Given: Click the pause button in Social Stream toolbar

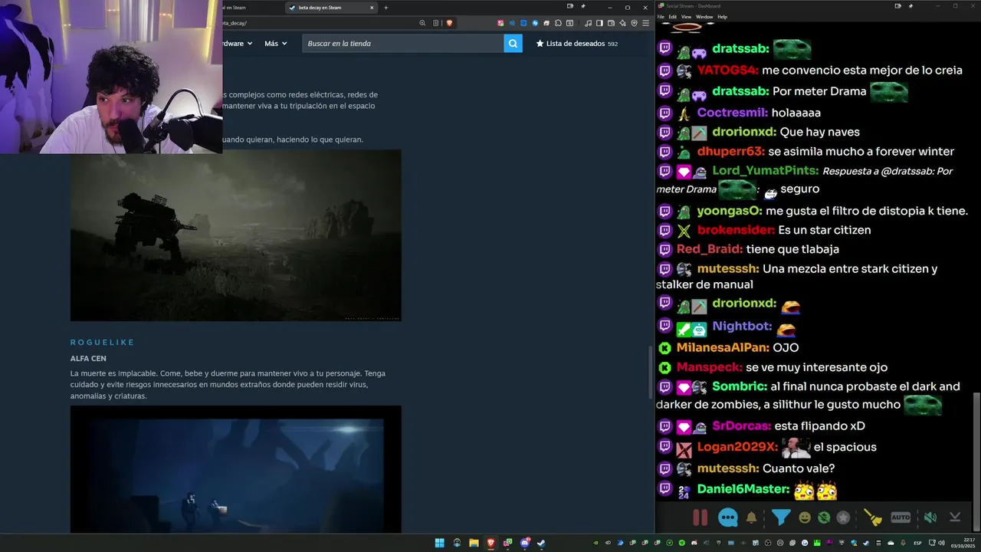Looking at the screenshot, I should [700, 517].
